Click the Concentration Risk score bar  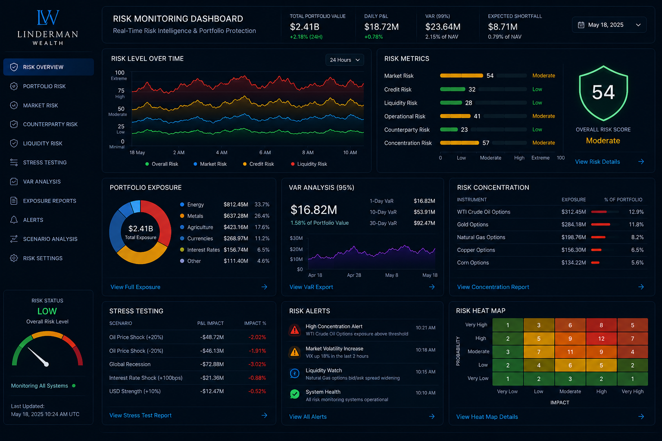point(483,143)
